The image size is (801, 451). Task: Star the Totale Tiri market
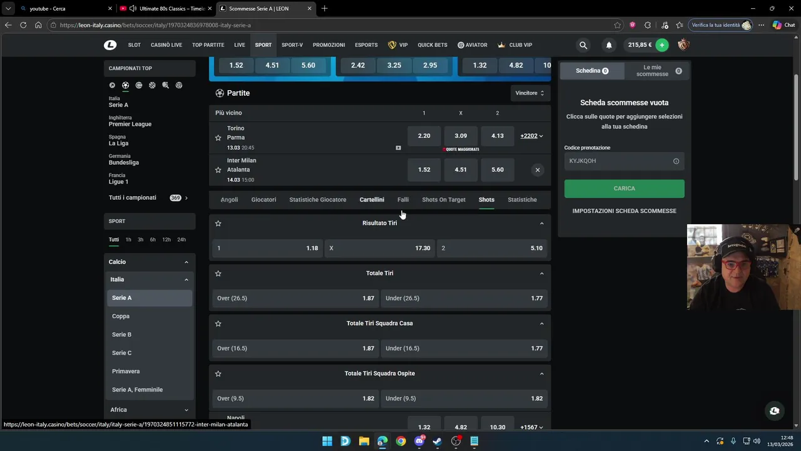click(218, 273)
